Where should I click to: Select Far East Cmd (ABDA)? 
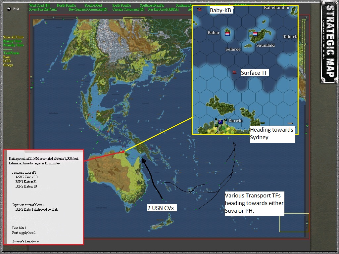tap(164, 10)
